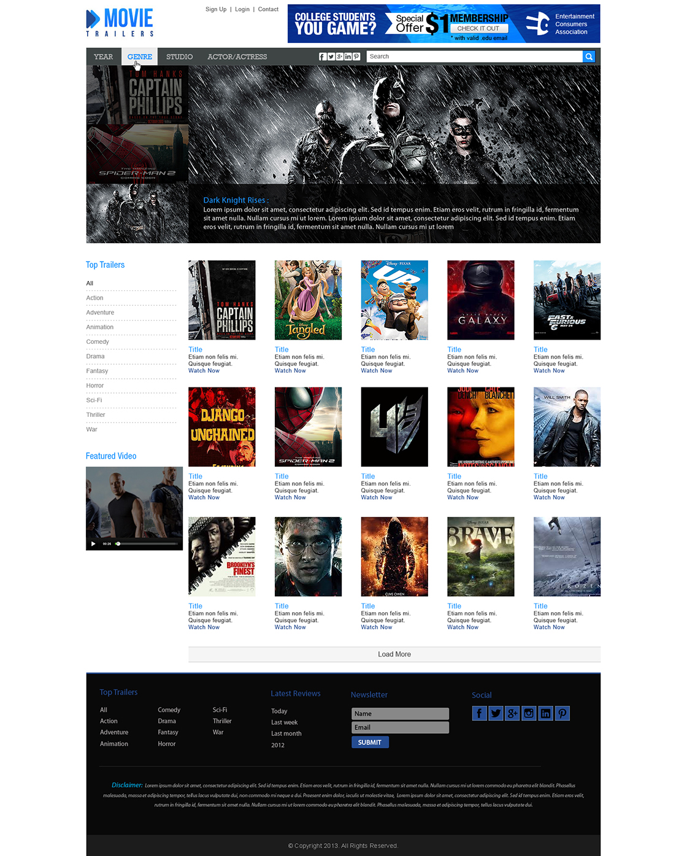
Task: Click the Login link
Action: [x=242, y=9]
